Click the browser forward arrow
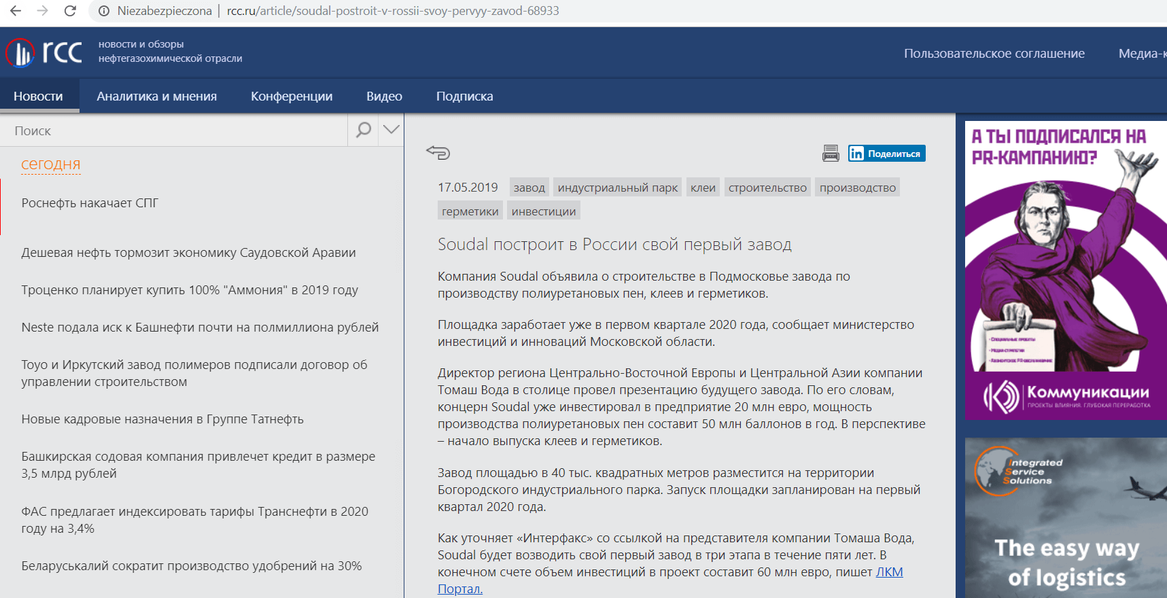This screenshot has height=598, width=1167. 43,11
